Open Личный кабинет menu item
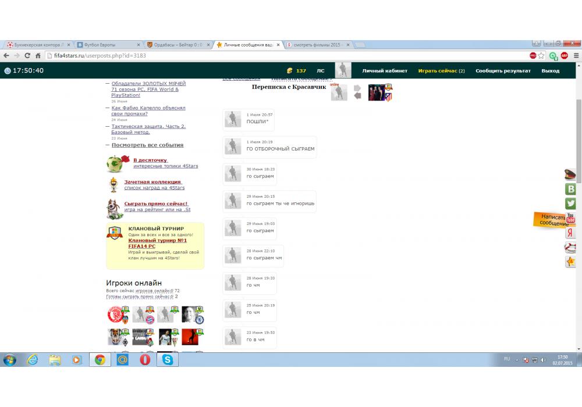Screen dimensions: 582x407 [x=385, y=71]
